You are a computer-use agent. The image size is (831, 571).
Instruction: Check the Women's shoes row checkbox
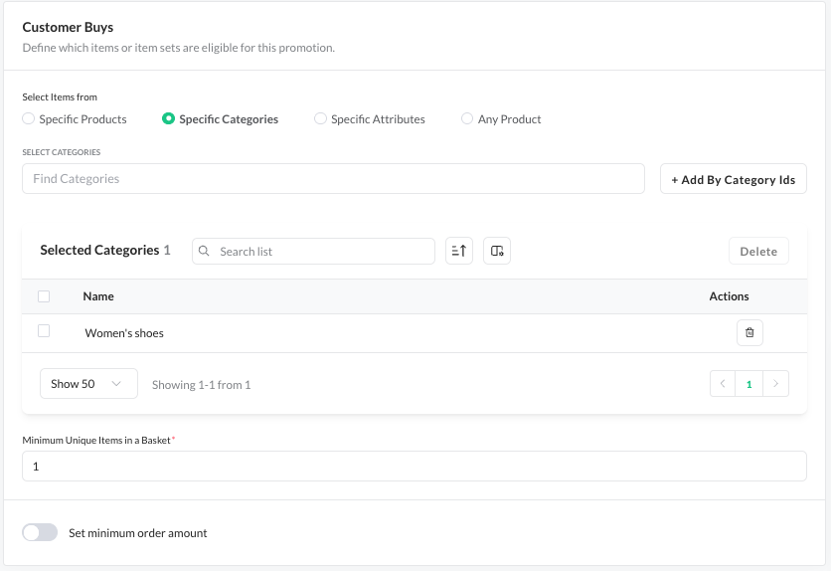(44, 331)
